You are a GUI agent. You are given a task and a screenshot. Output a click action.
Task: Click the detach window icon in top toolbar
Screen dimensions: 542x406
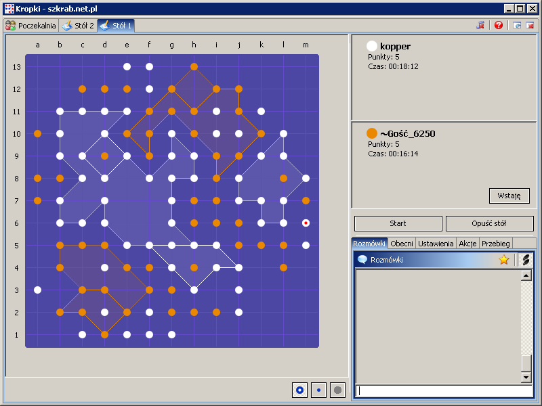[517, 25]
